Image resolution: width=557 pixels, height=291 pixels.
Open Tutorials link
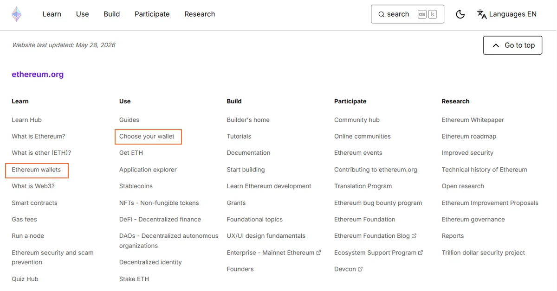pyautogui.click(x=239, y=136)
